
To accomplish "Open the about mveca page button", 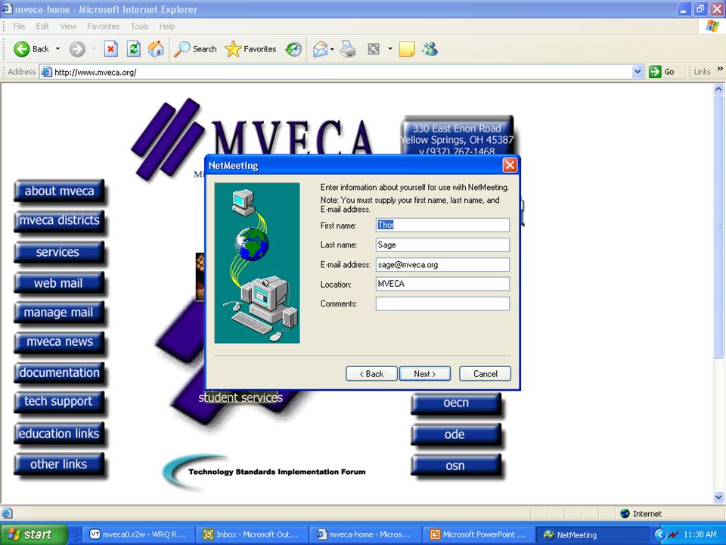I will [59, 192].
